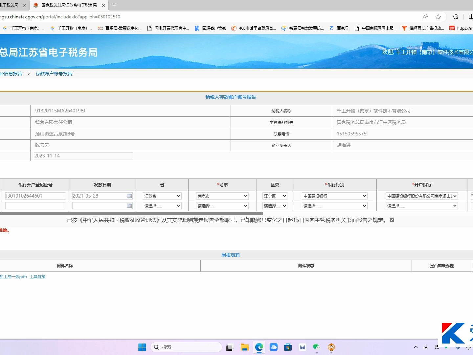Close the 国家税务总局江苏省电子税务局 tab
The width and height of the screenshot is (473, 355).
103,5
